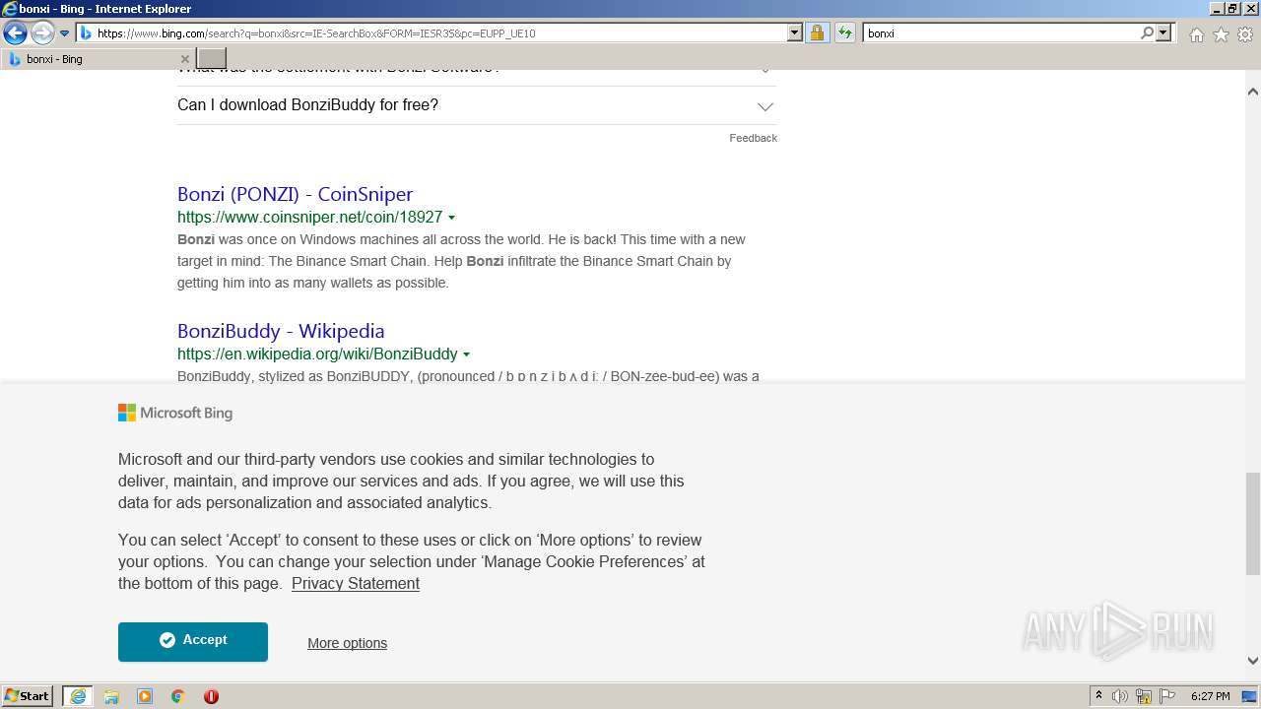Click the page scrollbar down arrow
Screen dimensions: 1261x709
click(1253, 661)
